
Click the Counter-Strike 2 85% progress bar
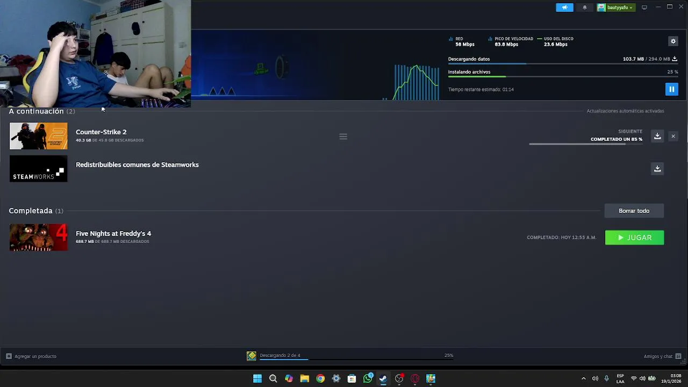pyautogui.click(x=586, y=144)
